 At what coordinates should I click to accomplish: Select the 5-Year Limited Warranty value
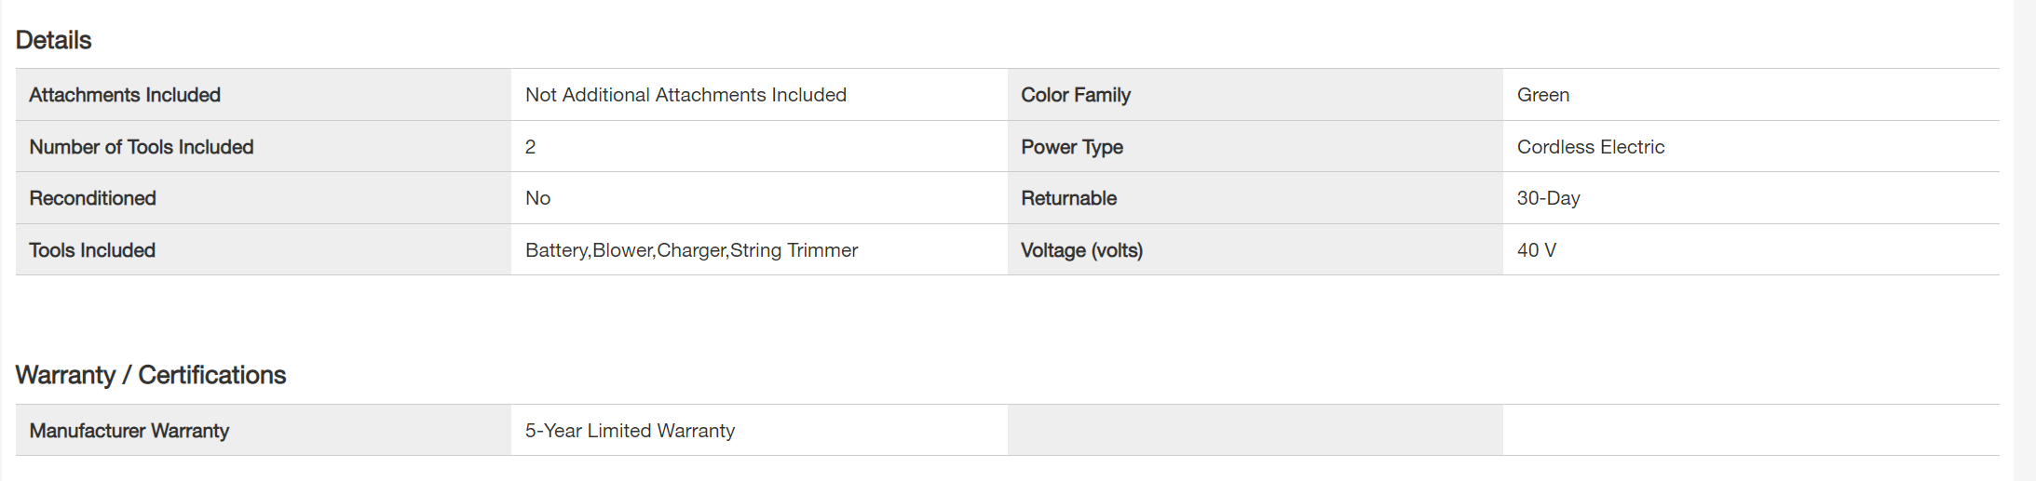point(631,431)
